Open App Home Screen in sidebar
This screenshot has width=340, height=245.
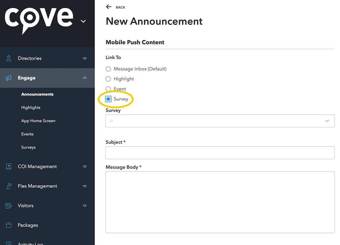point(38,121)
